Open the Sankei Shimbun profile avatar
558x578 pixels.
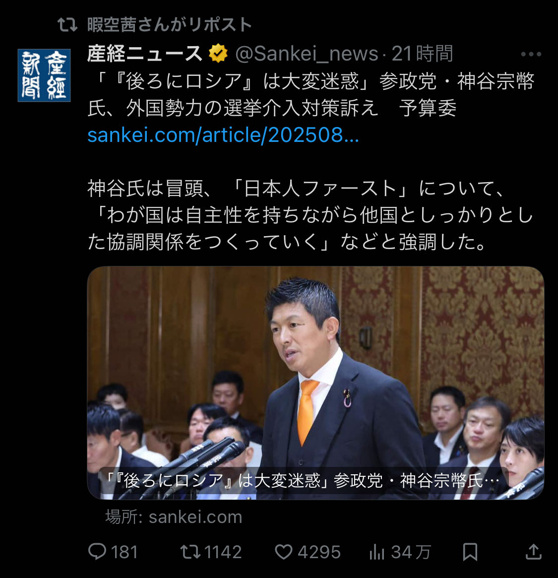click(x=44, y=75)
